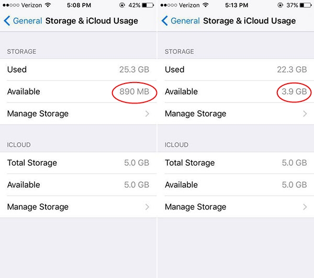Tap back chevron on right screen
Screen dimensions: 314x278
pyautogui.click(x=164, y=21)
